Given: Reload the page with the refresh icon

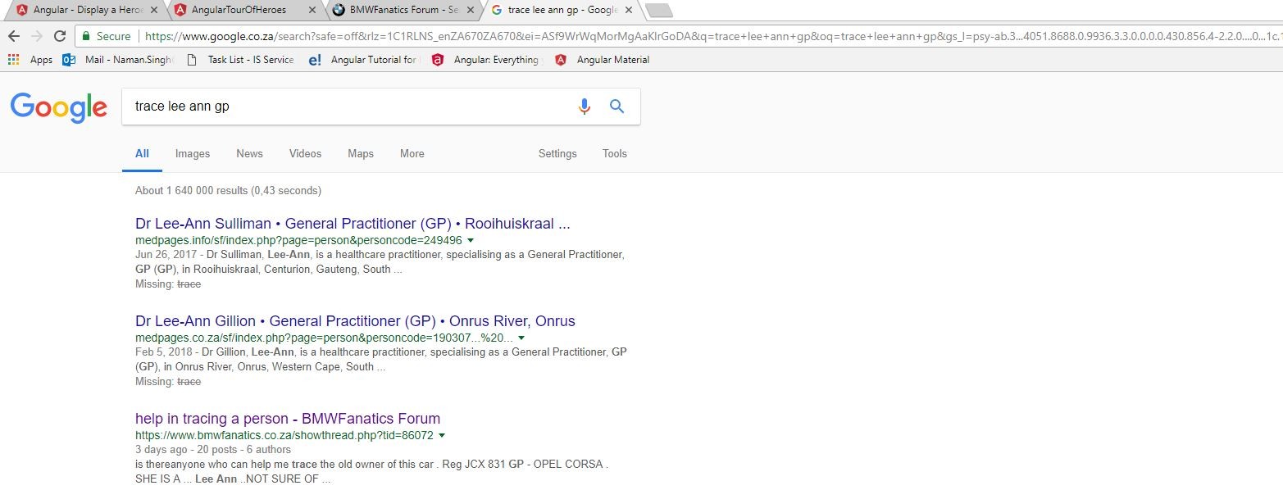Looking at the screenshot, I should (x=59, y=36).
